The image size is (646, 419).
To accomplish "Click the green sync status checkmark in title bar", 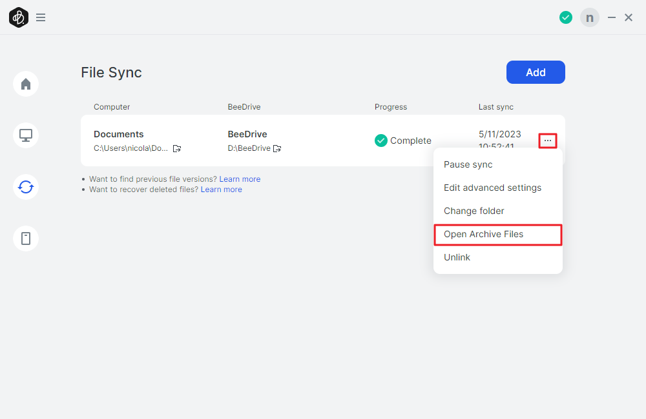I will tap(566, 17).
